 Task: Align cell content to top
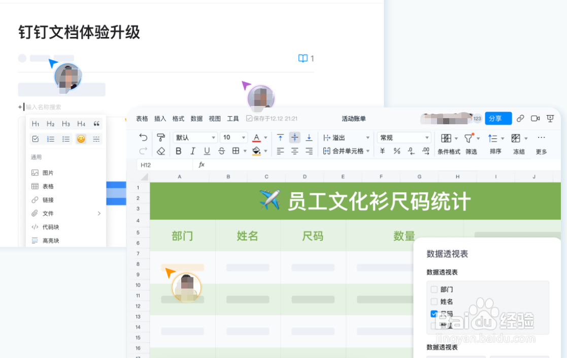click(280, 137)
